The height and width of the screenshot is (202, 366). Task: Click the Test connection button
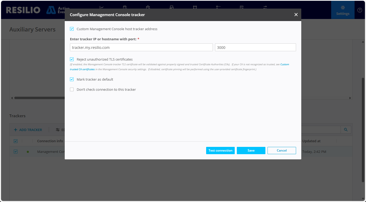coord(220,151)
